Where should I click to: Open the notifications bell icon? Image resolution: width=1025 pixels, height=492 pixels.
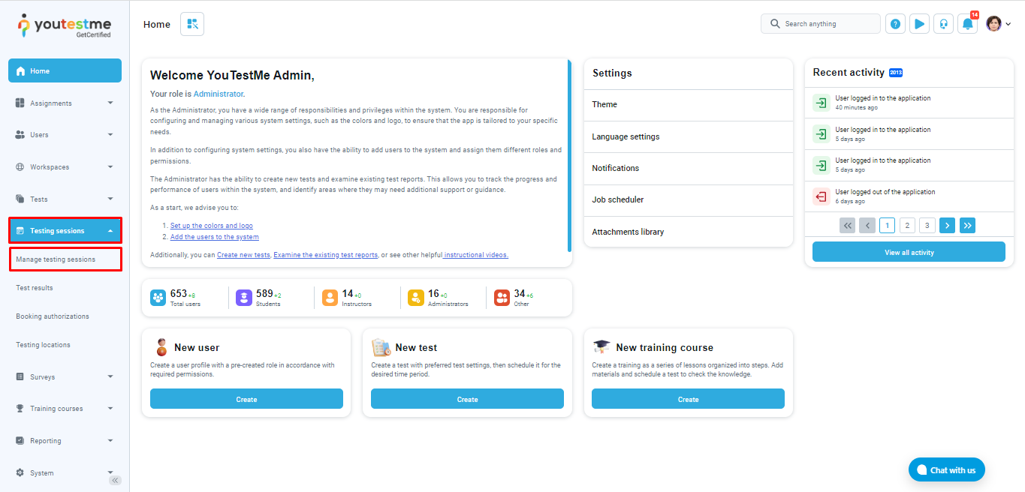click(x=968, y=24)
